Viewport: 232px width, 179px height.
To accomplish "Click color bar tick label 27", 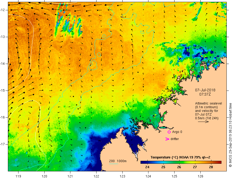I will (195, 167).
